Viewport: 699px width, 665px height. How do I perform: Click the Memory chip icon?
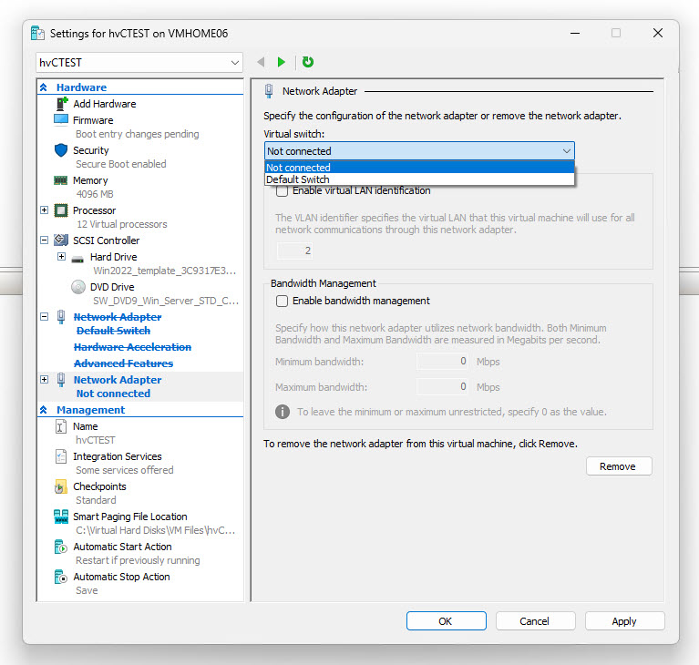pyautogui.click(x=61, y=180)
